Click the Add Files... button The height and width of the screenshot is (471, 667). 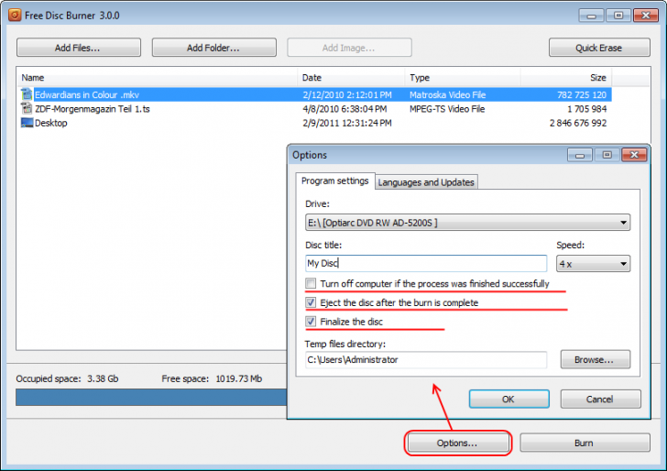(79, 48)
